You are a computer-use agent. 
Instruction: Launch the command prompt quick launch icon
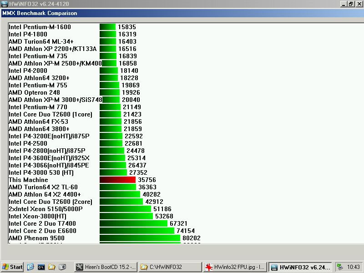tap(41, 267)
